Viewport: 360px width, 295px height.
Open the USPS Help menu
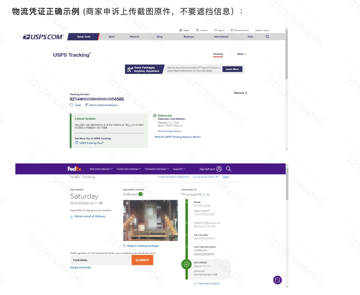coord(250,37)
